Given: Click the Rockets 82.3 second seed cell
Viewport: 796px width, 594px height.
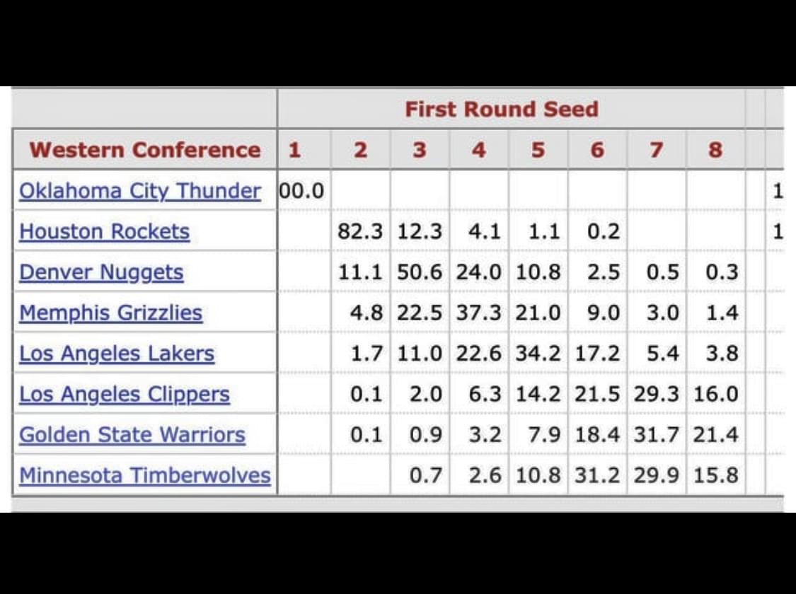Looking at the screenshot, I should (360, 232).
